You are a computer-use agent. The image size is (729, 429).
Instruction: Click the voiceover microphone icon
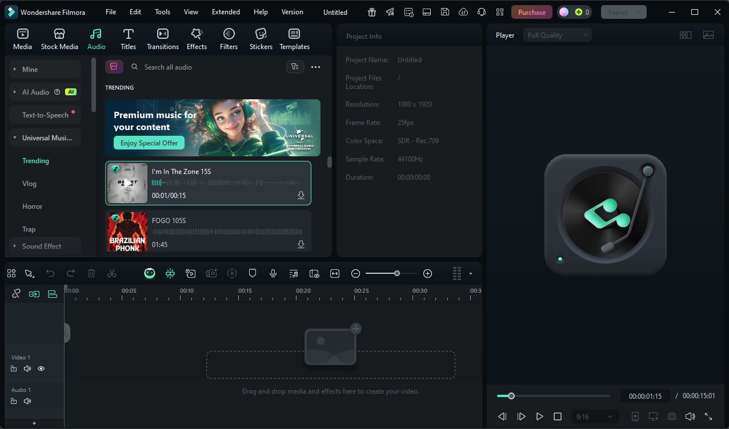pyautogui.click(x=273, y=274)
